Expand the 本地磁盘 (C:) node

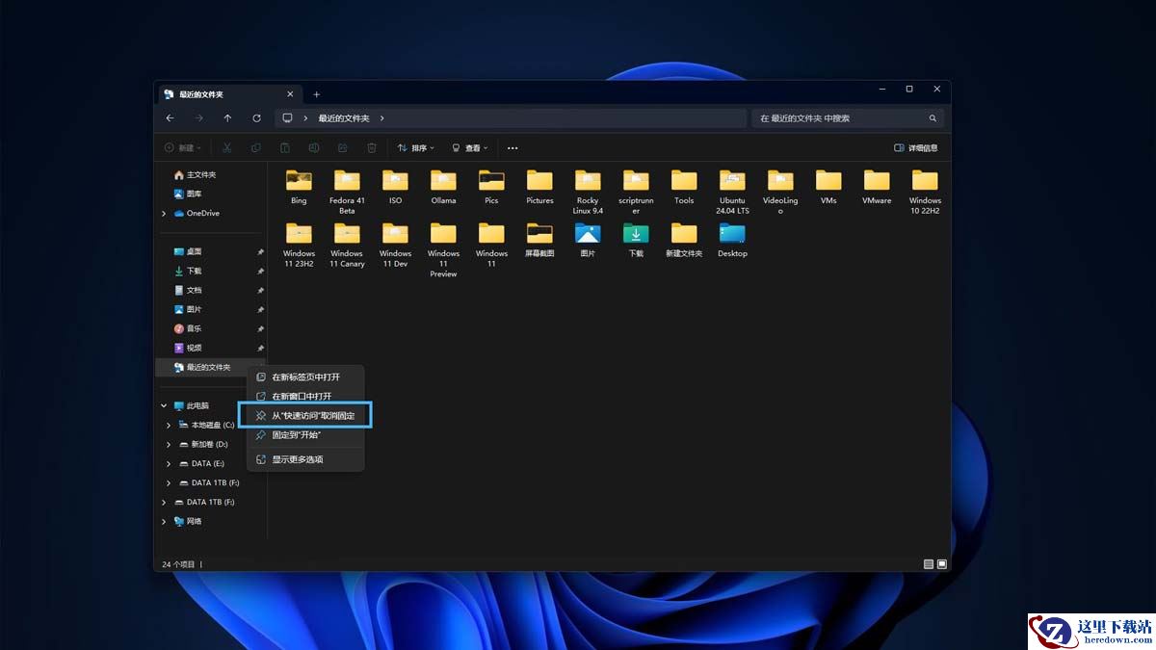pos(169,425)
